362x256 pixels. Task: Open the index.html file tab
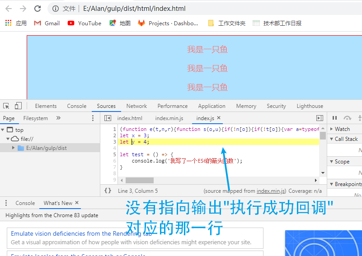click(x=130, y=118)
